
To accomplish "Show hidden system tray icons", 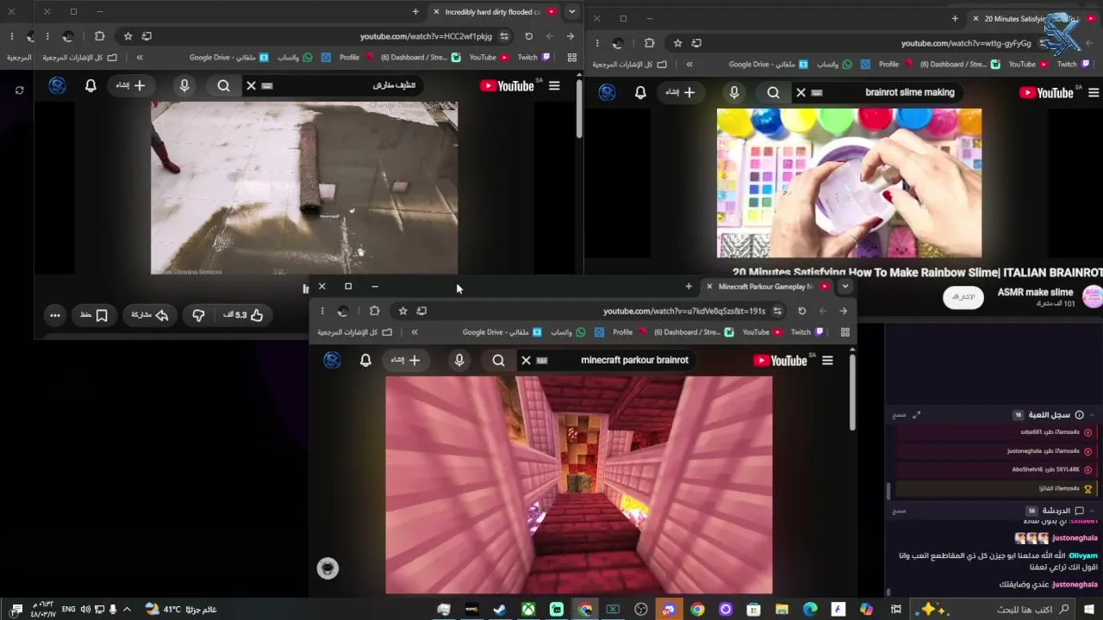I will coord(127,610).
